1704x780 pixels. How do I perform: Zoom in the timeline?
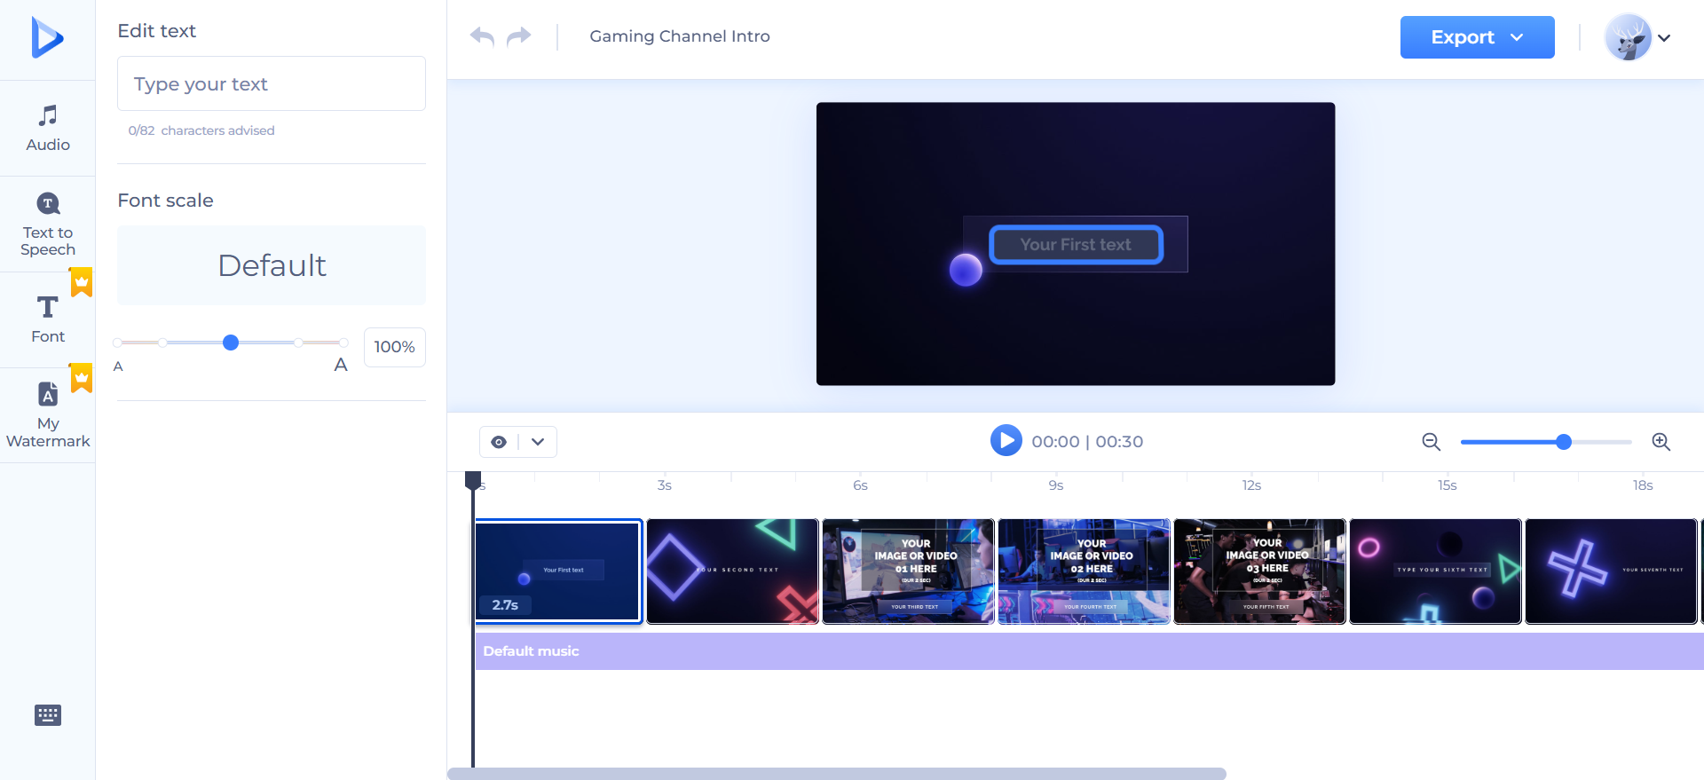(x=1661, y=442)
